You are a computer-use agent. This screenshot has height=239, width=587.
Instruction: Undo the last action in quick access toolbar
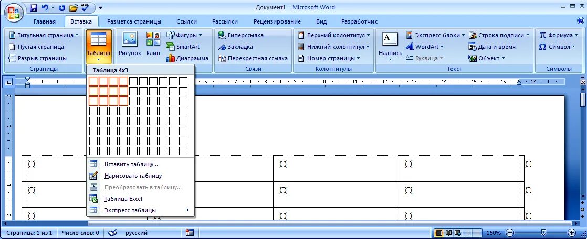(45, 7)
